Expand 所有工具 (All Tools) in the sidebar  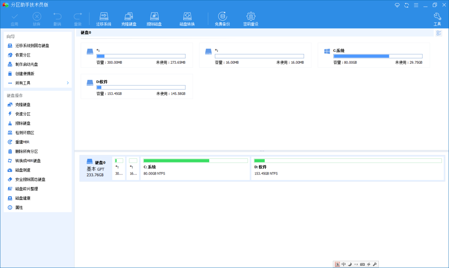point(21,82)
